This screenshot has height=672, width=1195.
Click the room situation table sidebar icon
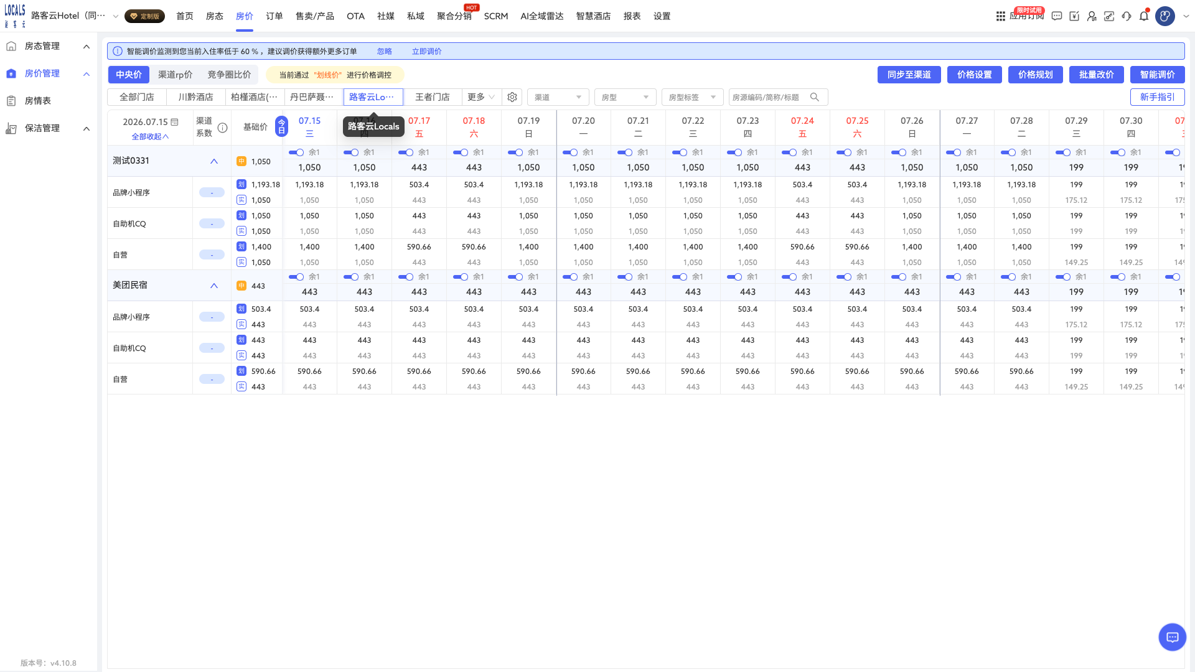11,101
